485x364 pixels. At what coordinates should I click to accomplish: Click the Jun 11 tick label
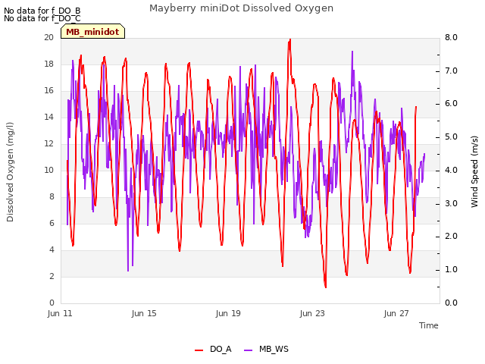(60, 313)
